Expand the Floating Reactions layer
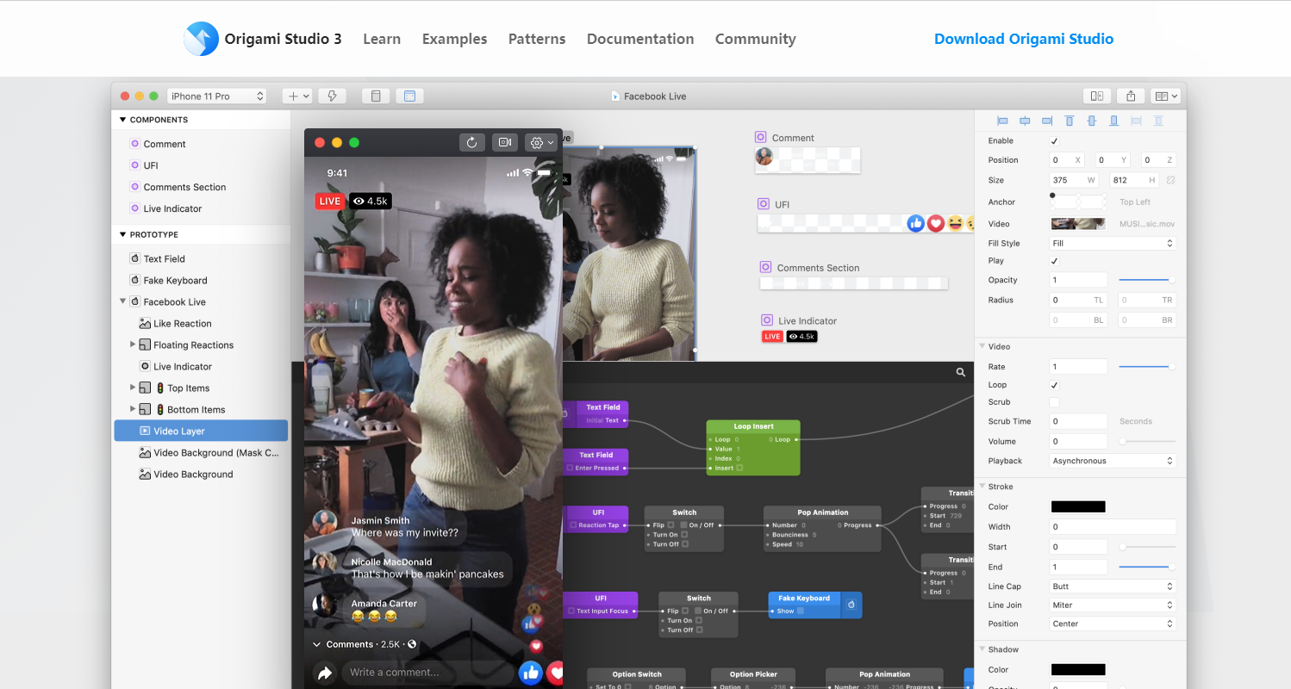This screenshot has height=689, width=1291. click(x=133, y=344)
